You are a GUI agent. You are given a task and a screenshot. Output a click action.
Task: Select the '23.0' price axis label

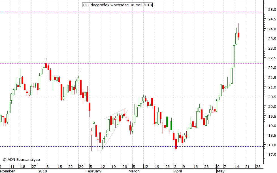[272, 48]
